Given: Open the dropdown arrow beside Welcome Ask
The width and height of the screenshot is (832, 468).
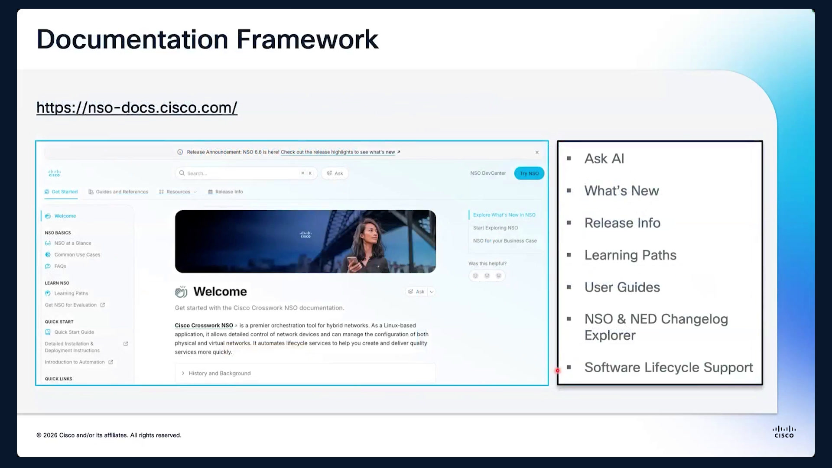Looking at the screenshot, I should tap(432, 292).
